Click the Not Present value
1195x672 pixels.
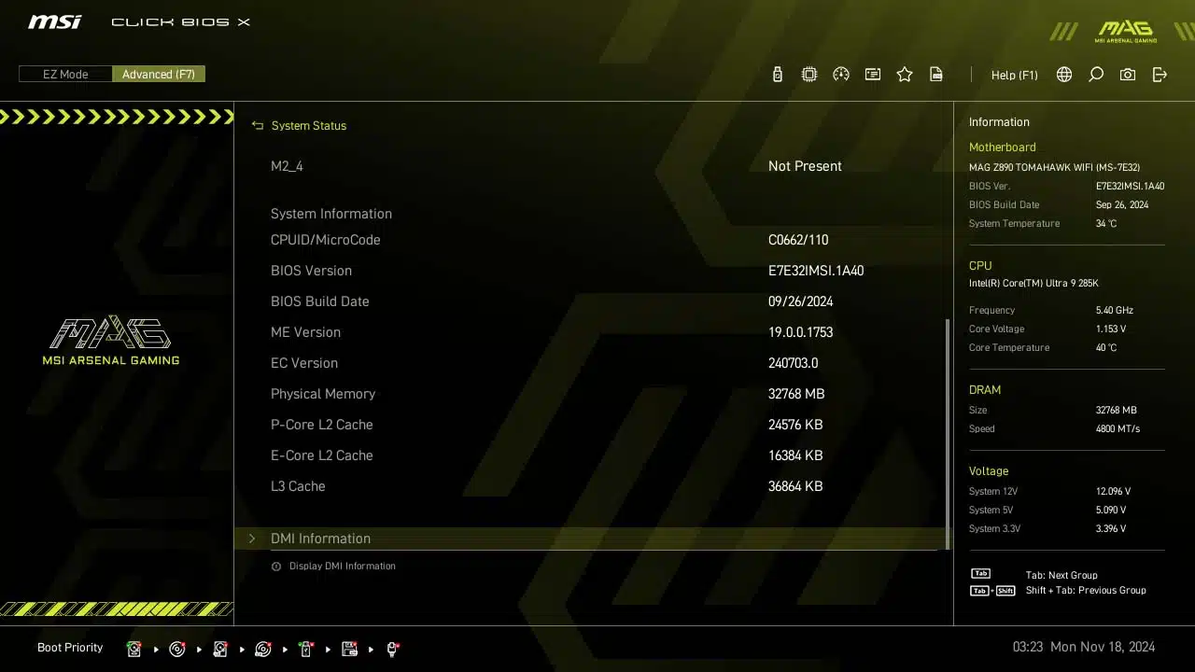(805, 166)
